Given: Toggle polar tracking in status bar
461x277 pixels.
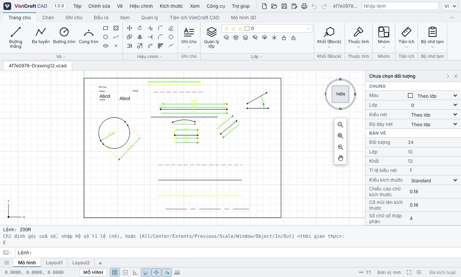Looking at the screenshot, I should pos(146,272).
